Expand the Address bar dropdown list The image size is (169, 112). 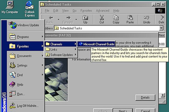161,28
